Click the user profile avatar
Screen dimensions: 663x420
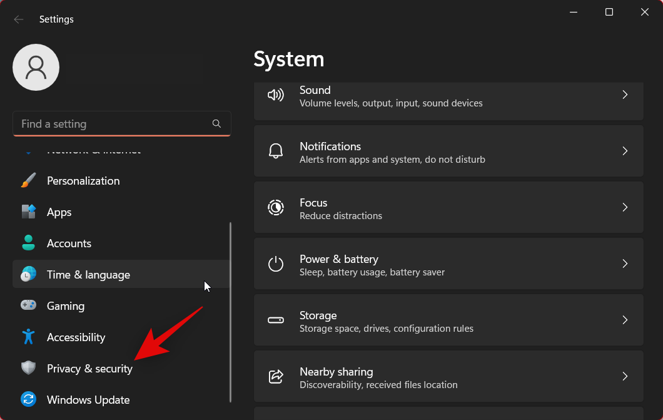(36, 67)
